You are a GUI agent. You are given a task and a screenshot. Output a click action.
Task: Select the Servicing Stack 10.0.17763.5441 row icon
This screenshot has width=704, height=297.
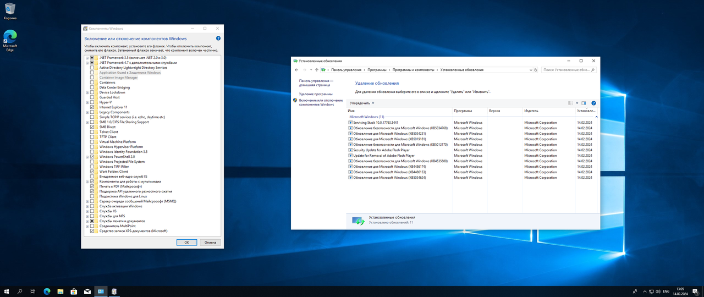(x=350, y=123)
